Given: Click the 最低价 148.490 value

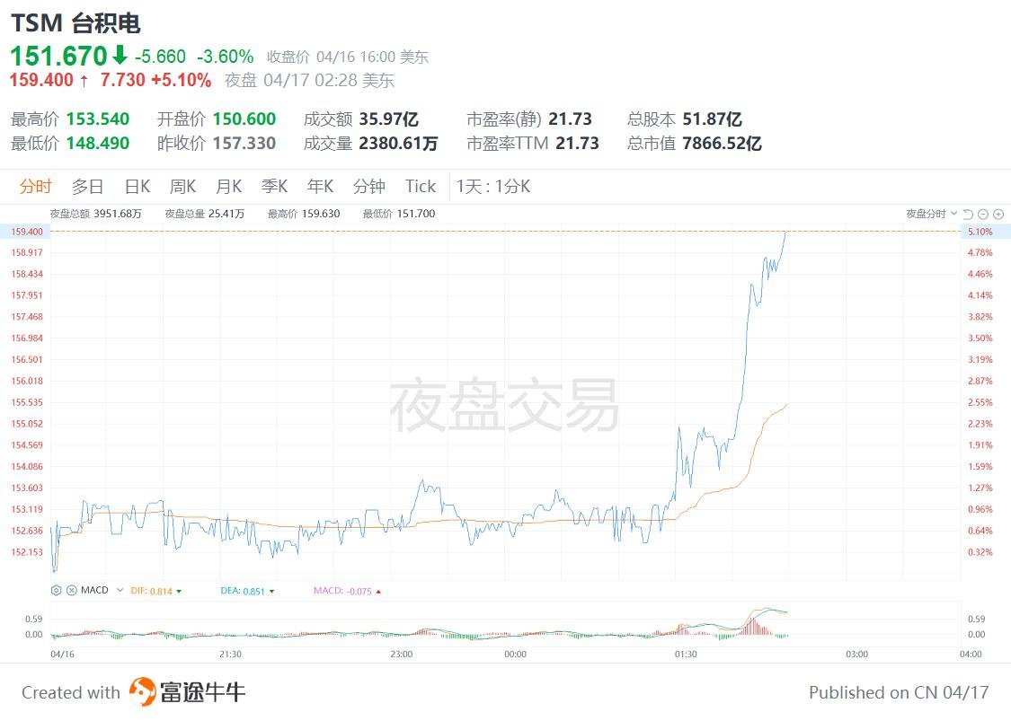Looking at the screenshot, I should tap(98, 143).
